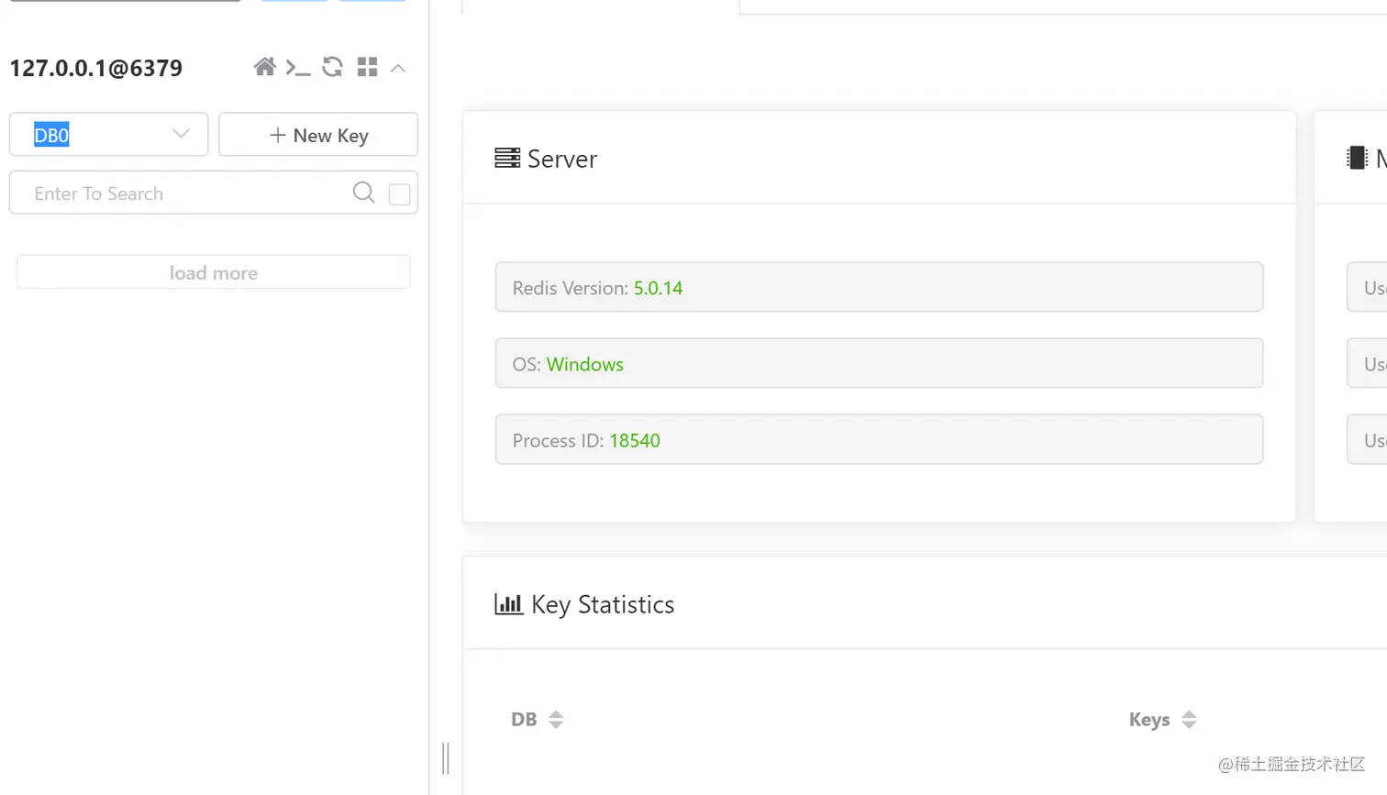Click the Key Statistics bar chart icon

point(508,604)
